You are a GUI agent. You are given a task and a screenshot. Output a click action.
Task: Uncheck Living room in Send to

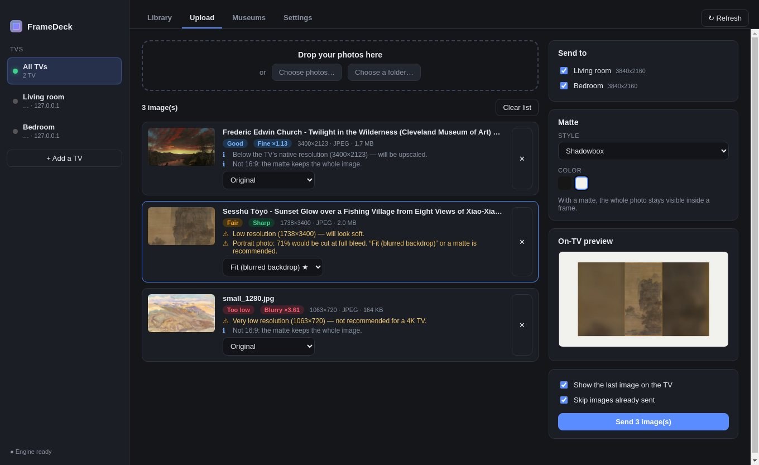(x=564, y=71)
